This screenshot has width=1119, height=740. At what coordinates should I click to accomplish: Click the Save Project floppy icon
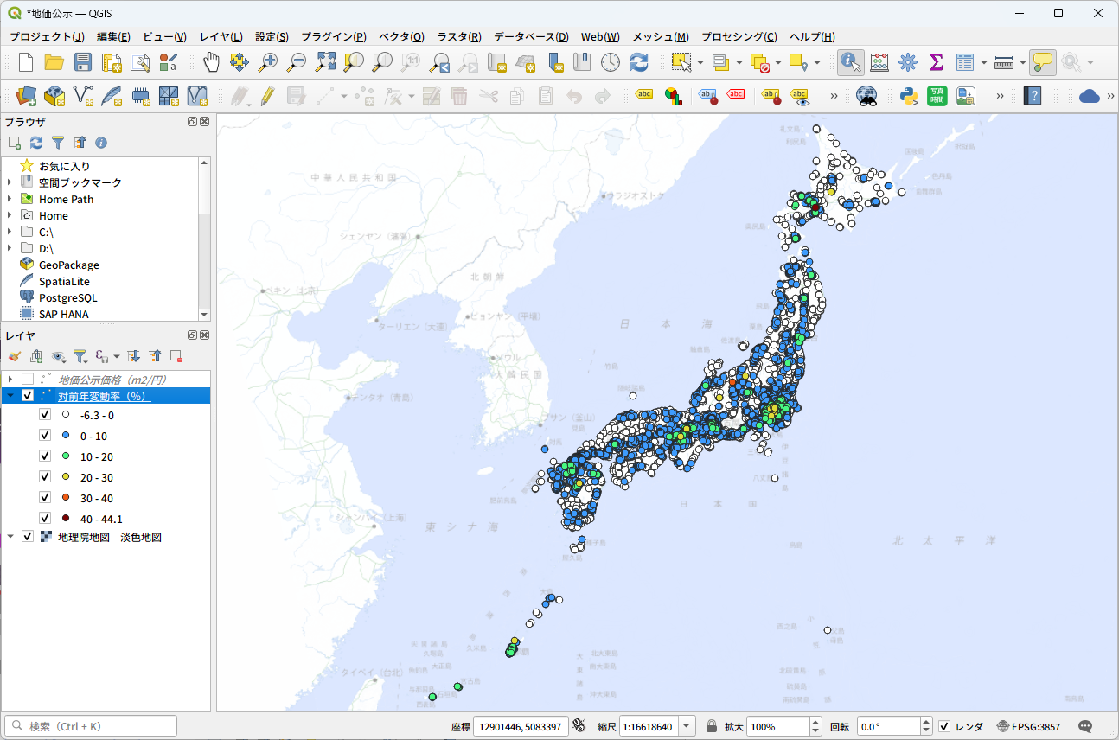[82, 62]
